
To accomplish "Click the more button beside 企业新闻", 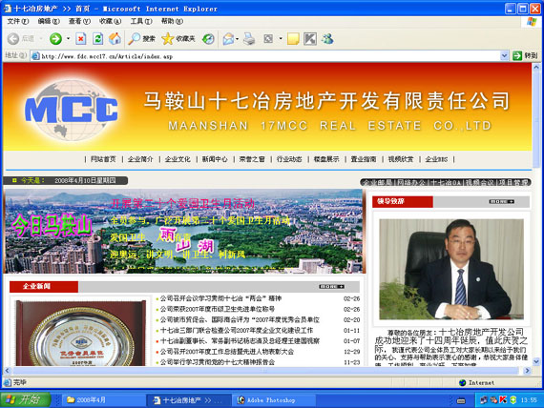I will point(332,286).
